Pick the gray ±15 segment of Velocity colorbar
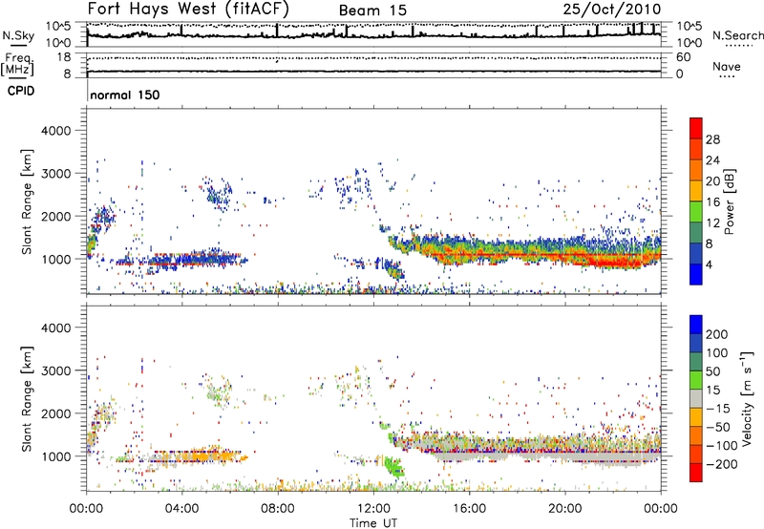 696,398
